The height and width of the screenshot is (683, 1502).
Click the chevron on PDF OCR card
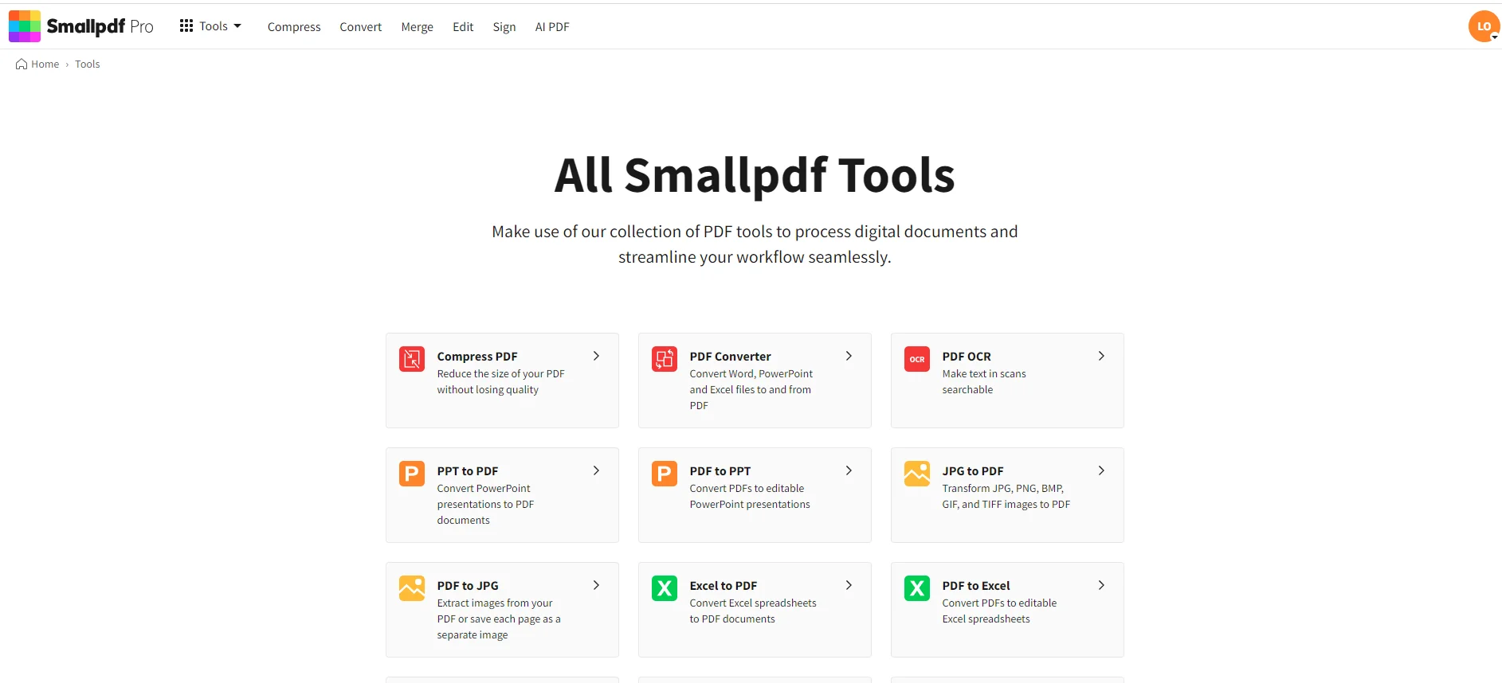click(x=1101, y=356)
